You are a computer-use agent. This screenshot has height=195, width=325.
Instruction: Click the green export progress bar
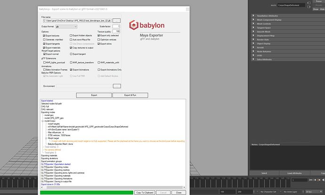point(87,193)
